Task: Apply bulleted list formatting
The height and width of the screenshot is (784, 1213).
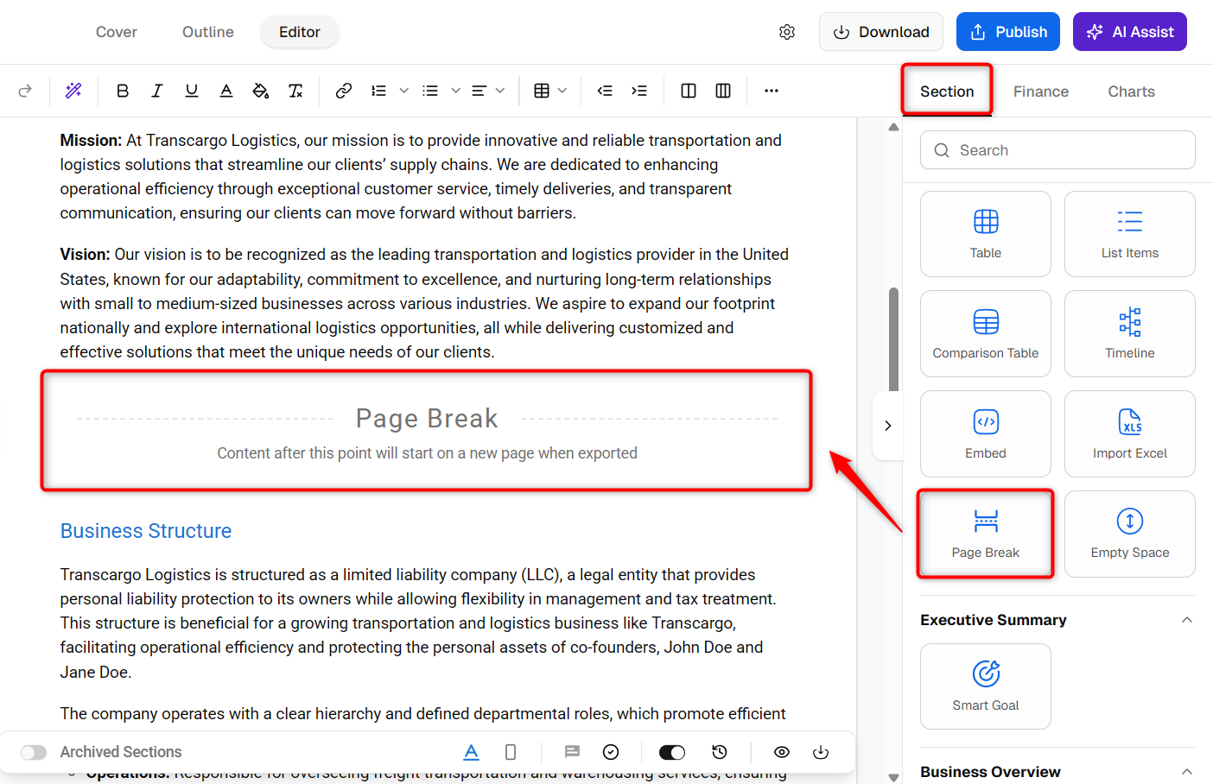Action: (x=430, y=91)
